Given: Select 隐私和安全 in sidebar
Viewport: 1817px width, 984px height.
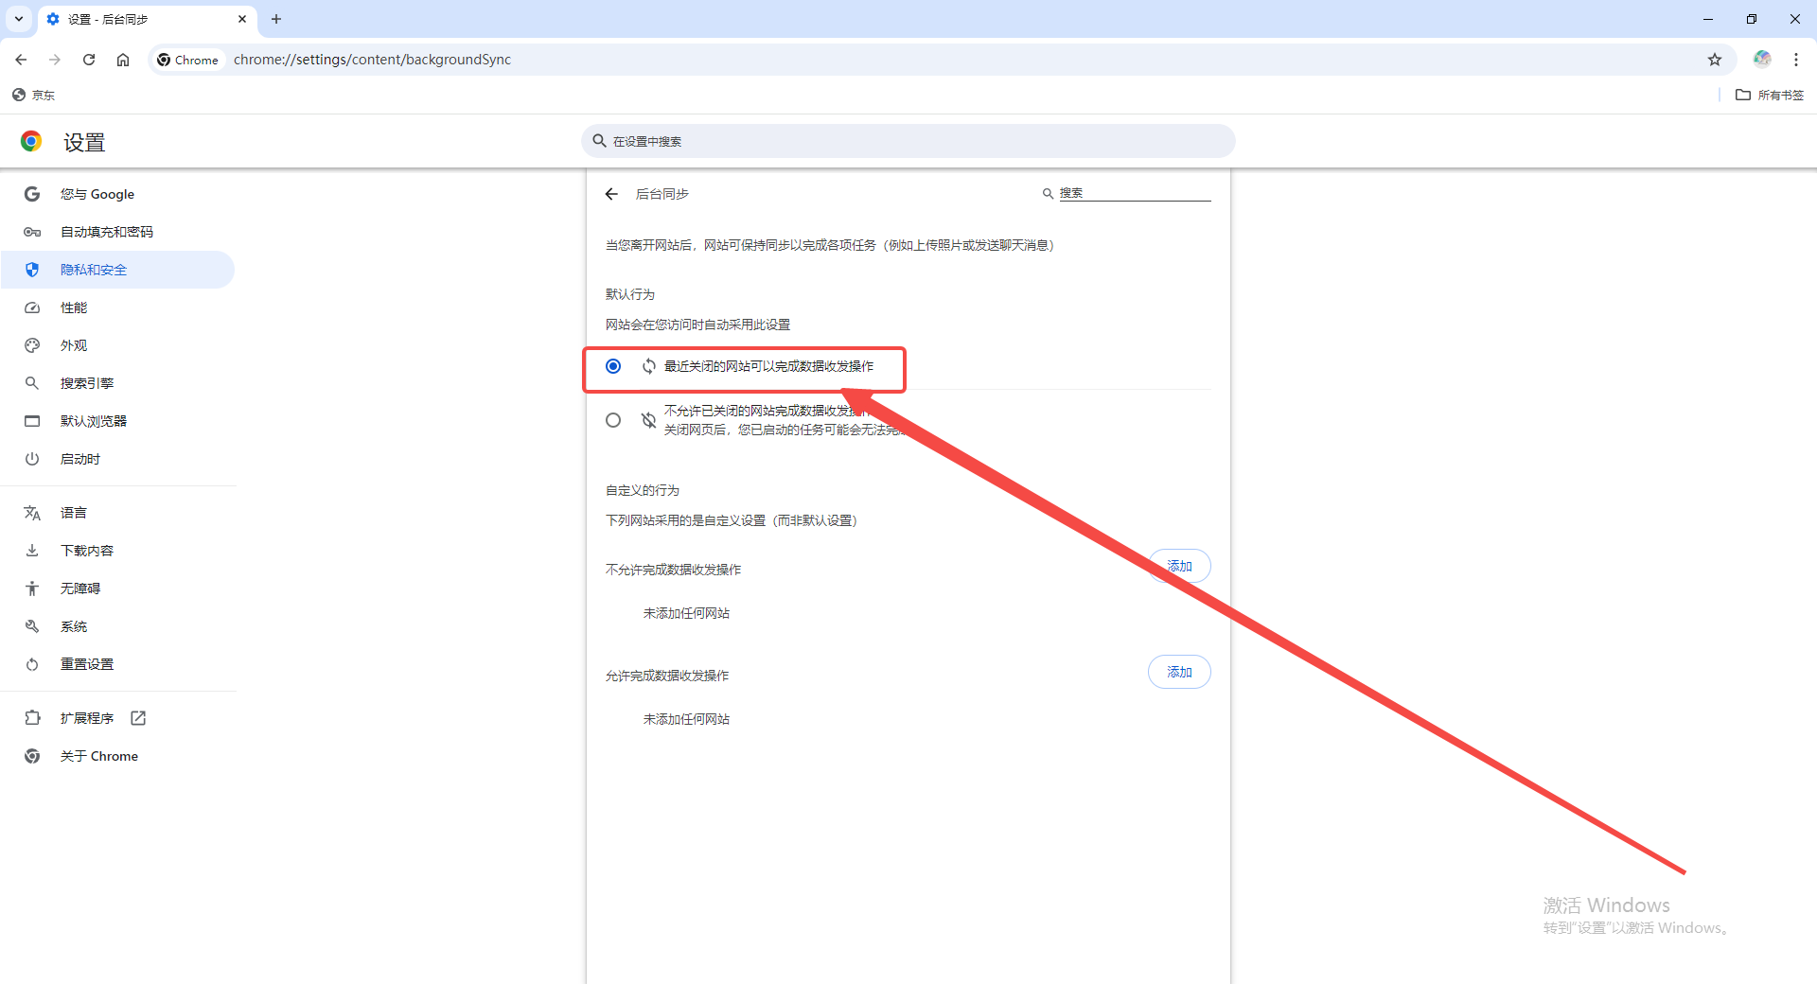Looking at the screenshot, I should [x=117, y=270].
